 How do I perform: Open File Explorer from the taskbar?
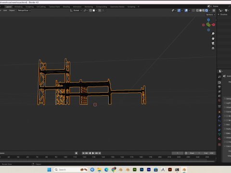coord(99,170)
